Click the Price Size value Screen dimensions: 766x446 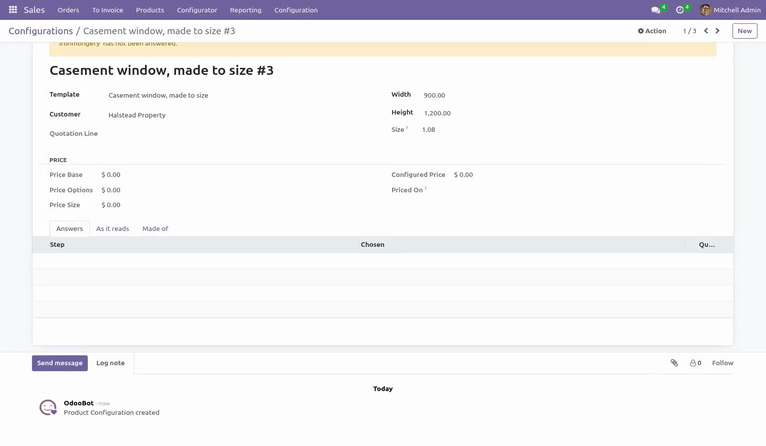(x=111, y=205)
